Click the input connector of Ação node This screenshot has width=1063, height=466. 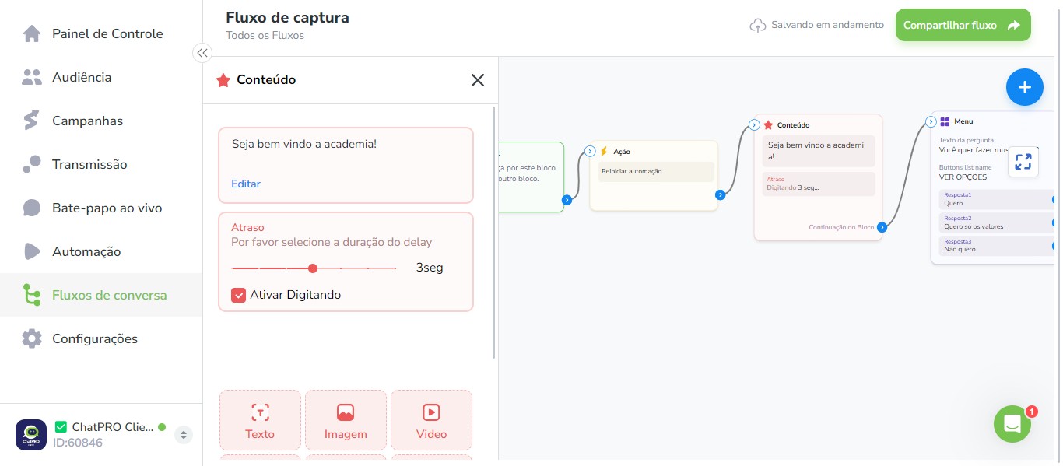click(x=590, y=152)
